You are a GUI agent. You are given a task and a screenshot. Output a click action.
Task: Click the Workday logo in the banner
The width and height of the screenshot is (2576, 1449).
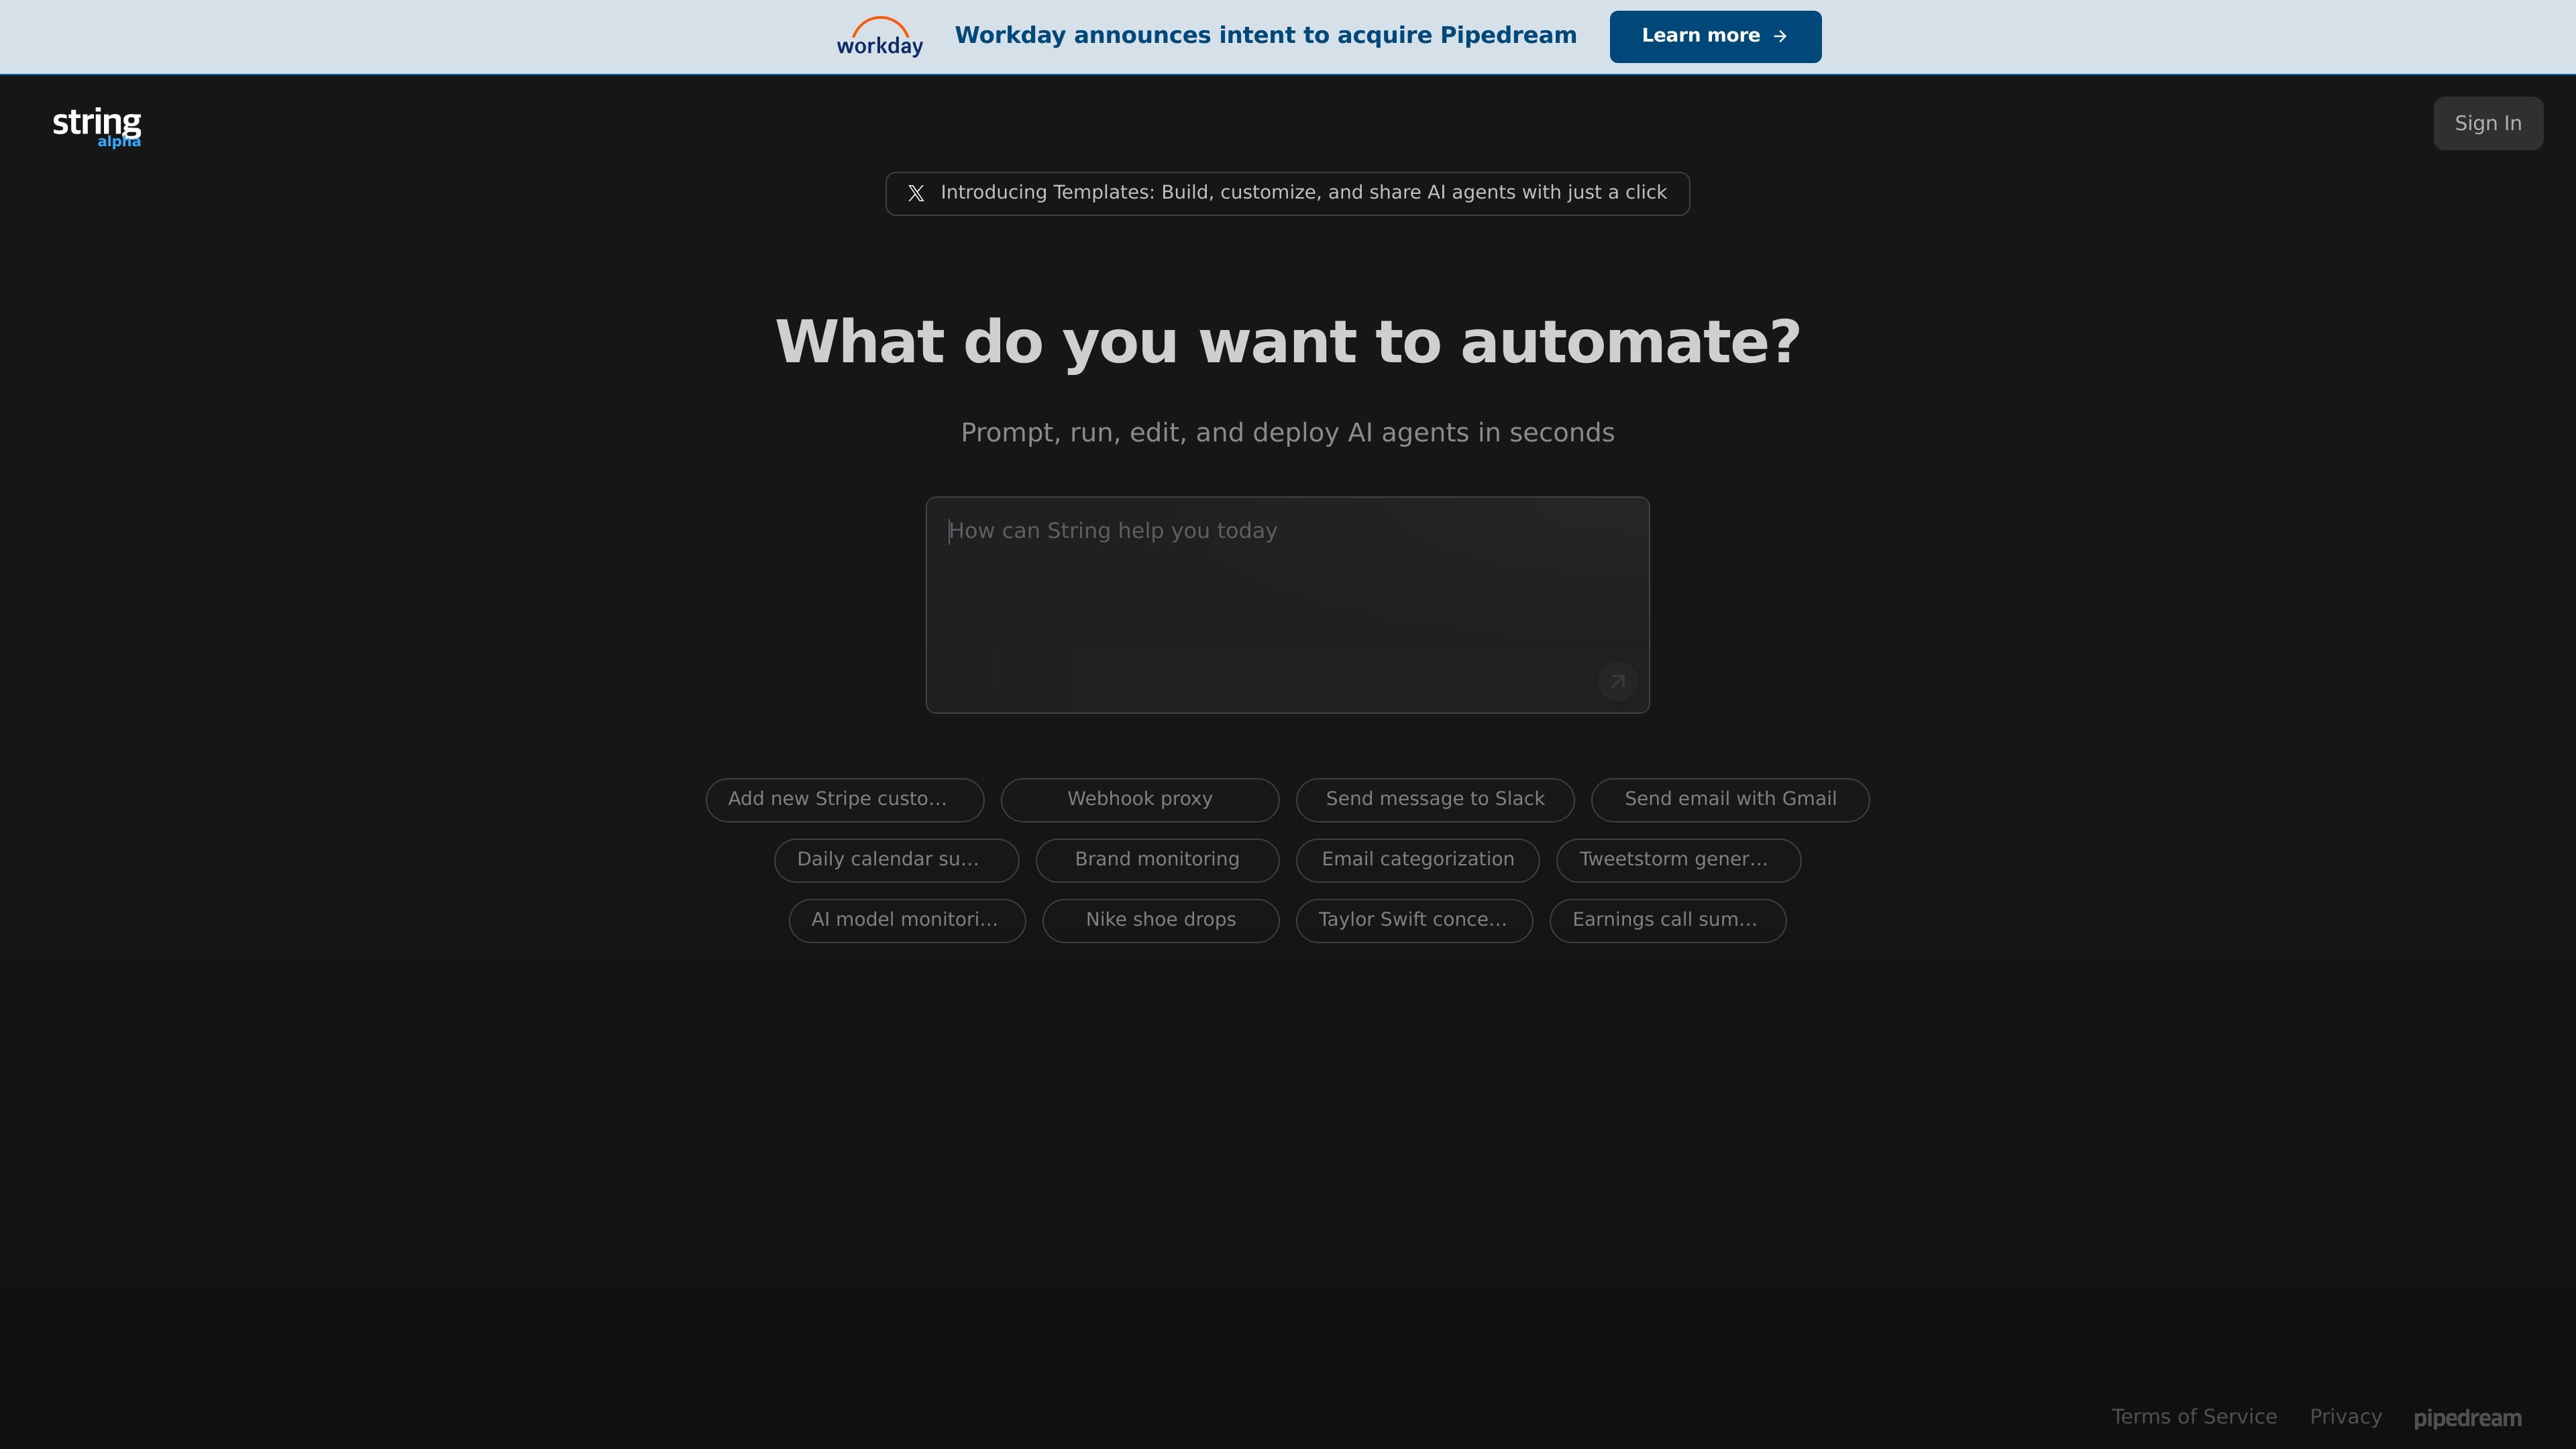(879, 37)
